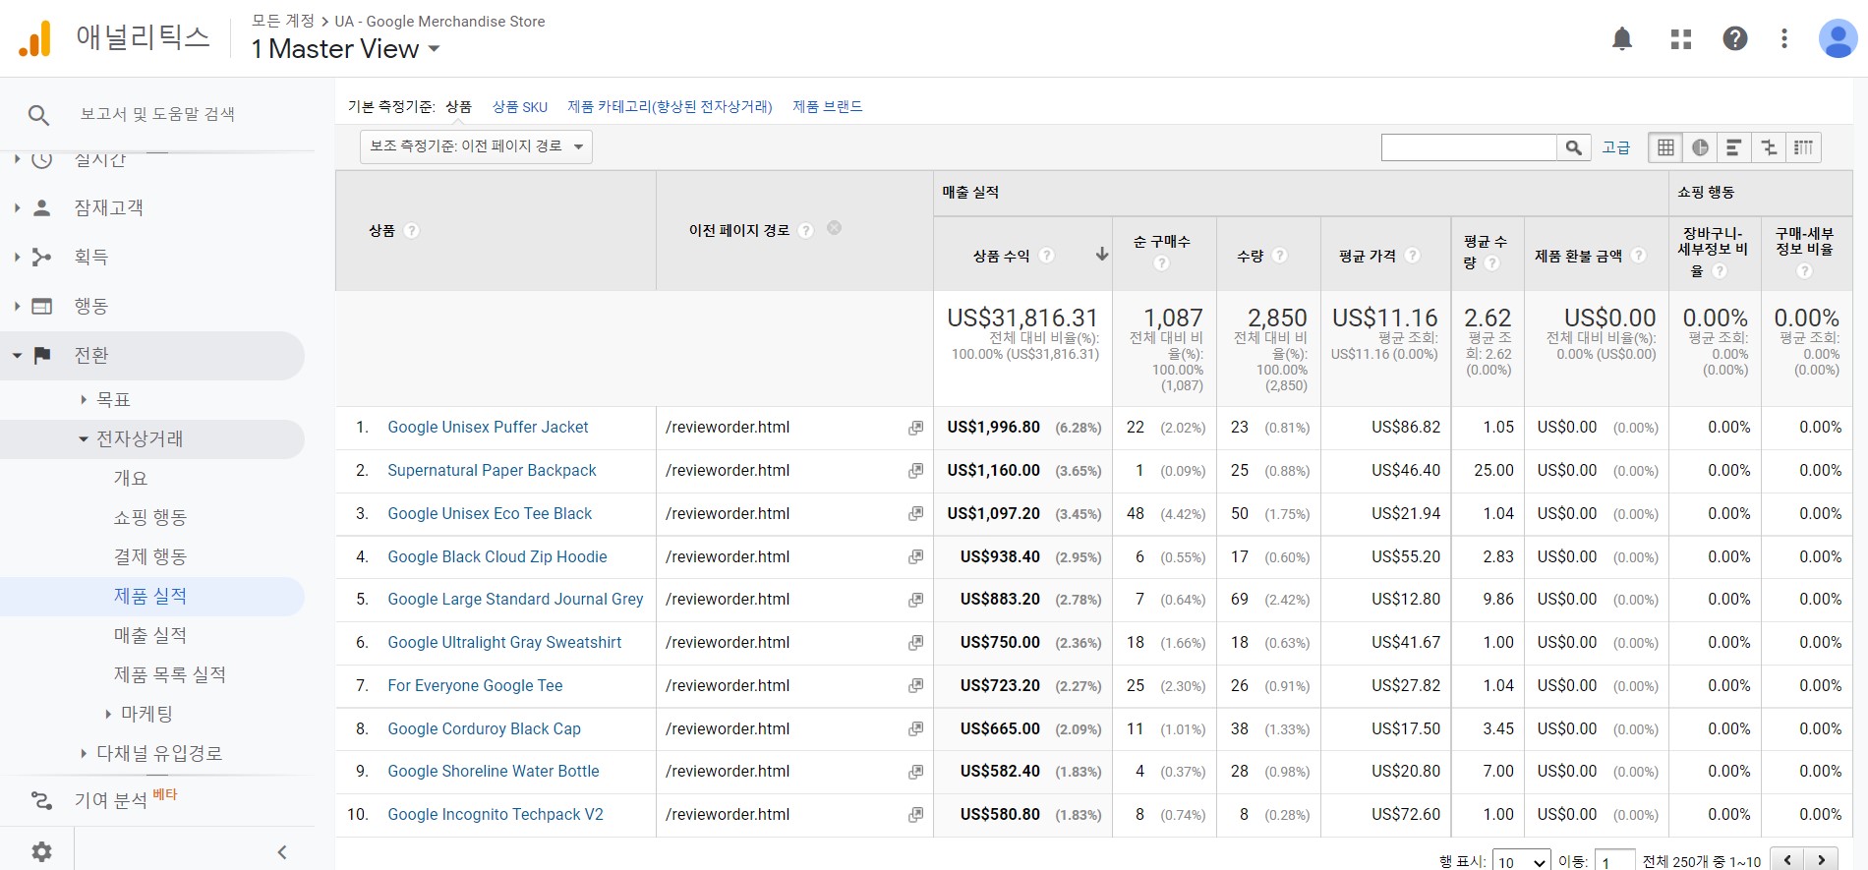Open the Google Ultralight Gray Sweatshirt link
The image size is (1868, 870).
point(504,643)
